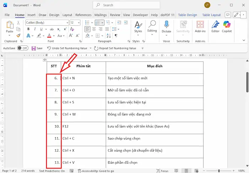Screen dimensions: 249x173
Task: Open the Undo history dropdown arrow
Action: (x=90, y=48)
